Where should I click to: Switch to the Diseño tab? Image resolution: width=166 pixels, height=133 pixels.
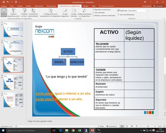point(29,6)
